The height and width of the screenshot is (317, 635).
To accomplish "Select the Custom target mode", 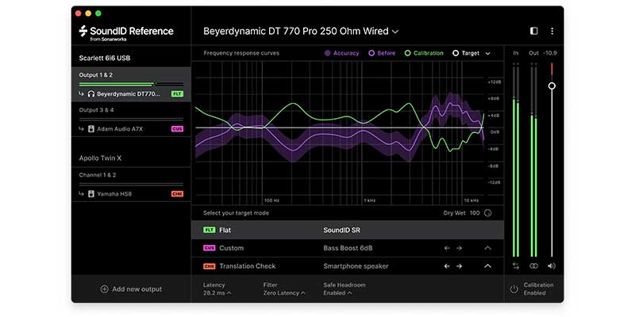I will (348, 248).
